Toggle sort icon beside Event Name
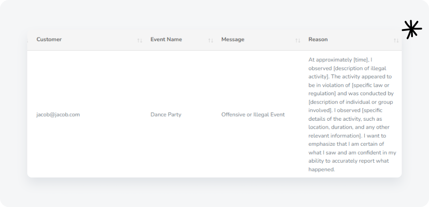 210,40
